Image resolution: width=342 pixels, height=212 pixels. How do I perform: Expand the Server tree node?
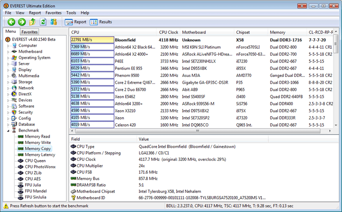(8, 64)
